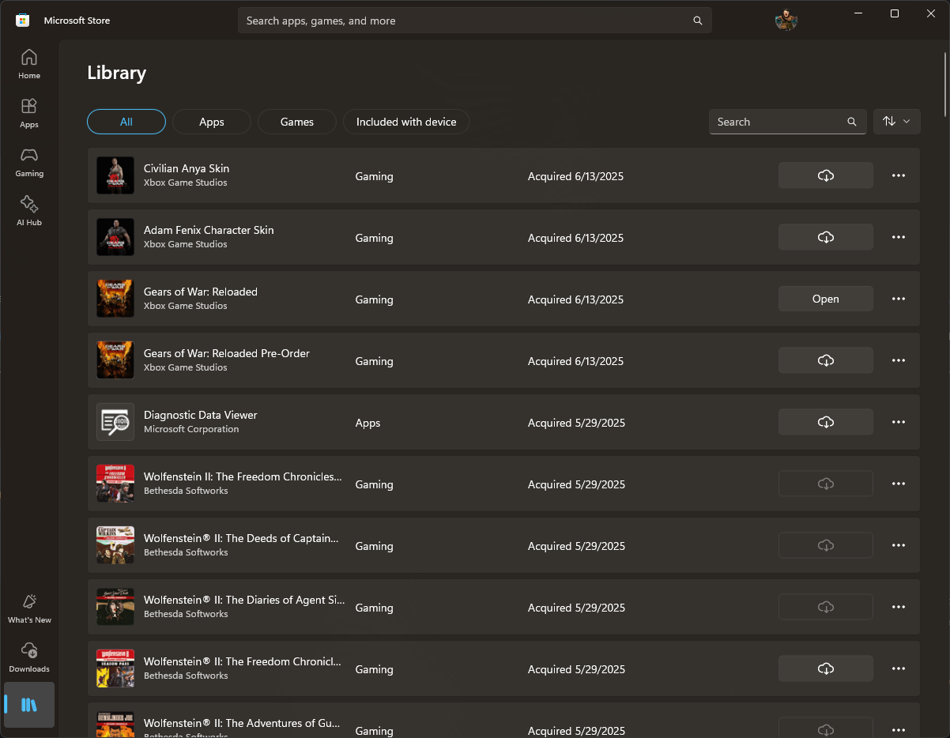This screenshot has width=950, height=738.
Task: Select the All filter tab
Action: click(x=126, y=122)
